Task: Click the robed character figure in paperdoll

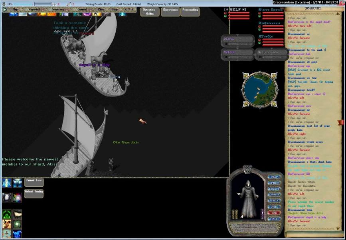Action: 247,199
